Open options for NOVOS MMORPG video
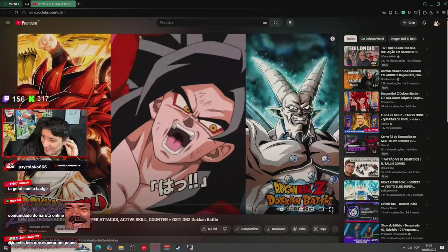This screenshot has width=448, height=252. point(427,71)
